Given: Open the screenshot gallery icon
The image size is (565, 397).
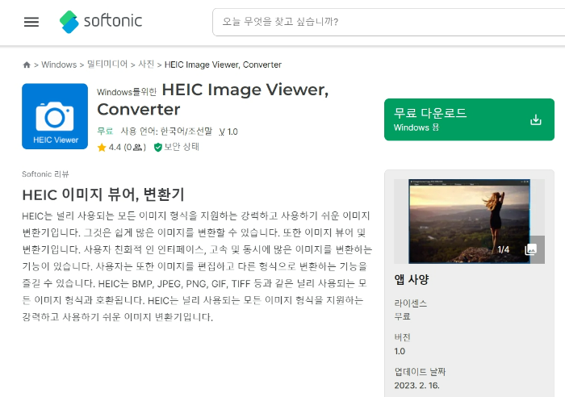Looking at the screenshot, I should (x=531, y=249).
